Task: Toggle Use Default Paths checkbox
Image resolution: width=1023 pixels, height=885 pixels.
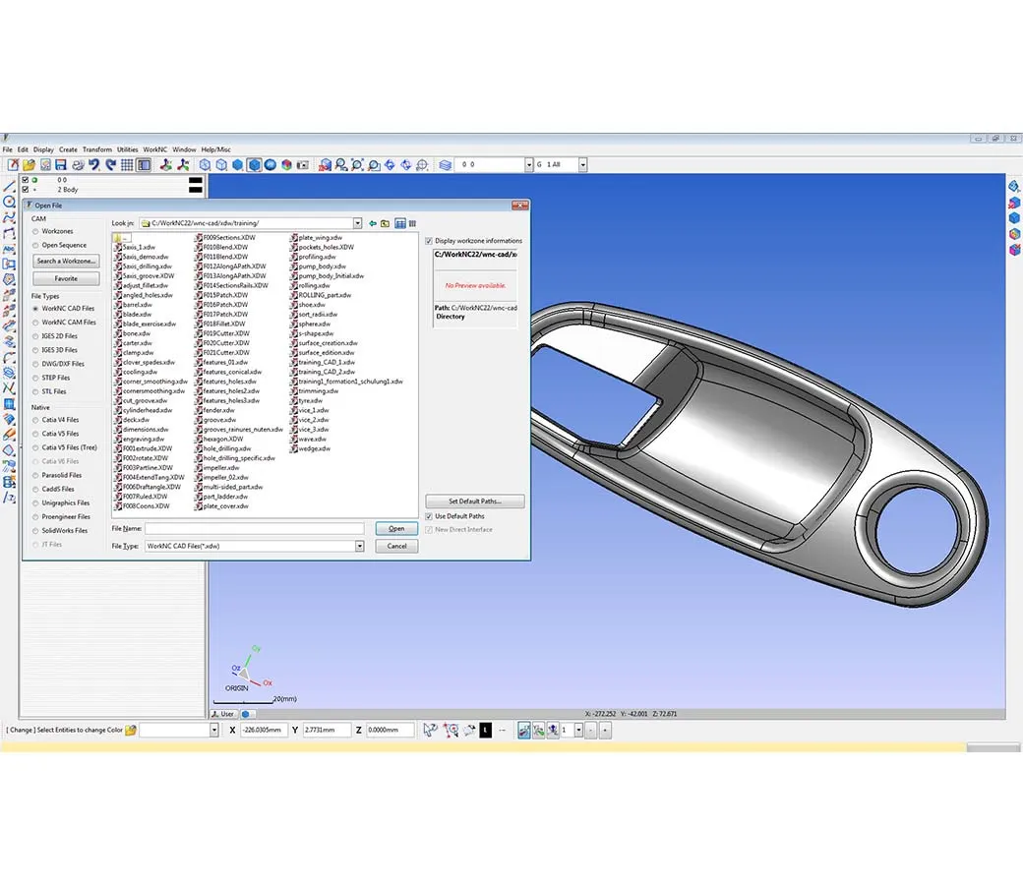Action: tap(429, 516)
